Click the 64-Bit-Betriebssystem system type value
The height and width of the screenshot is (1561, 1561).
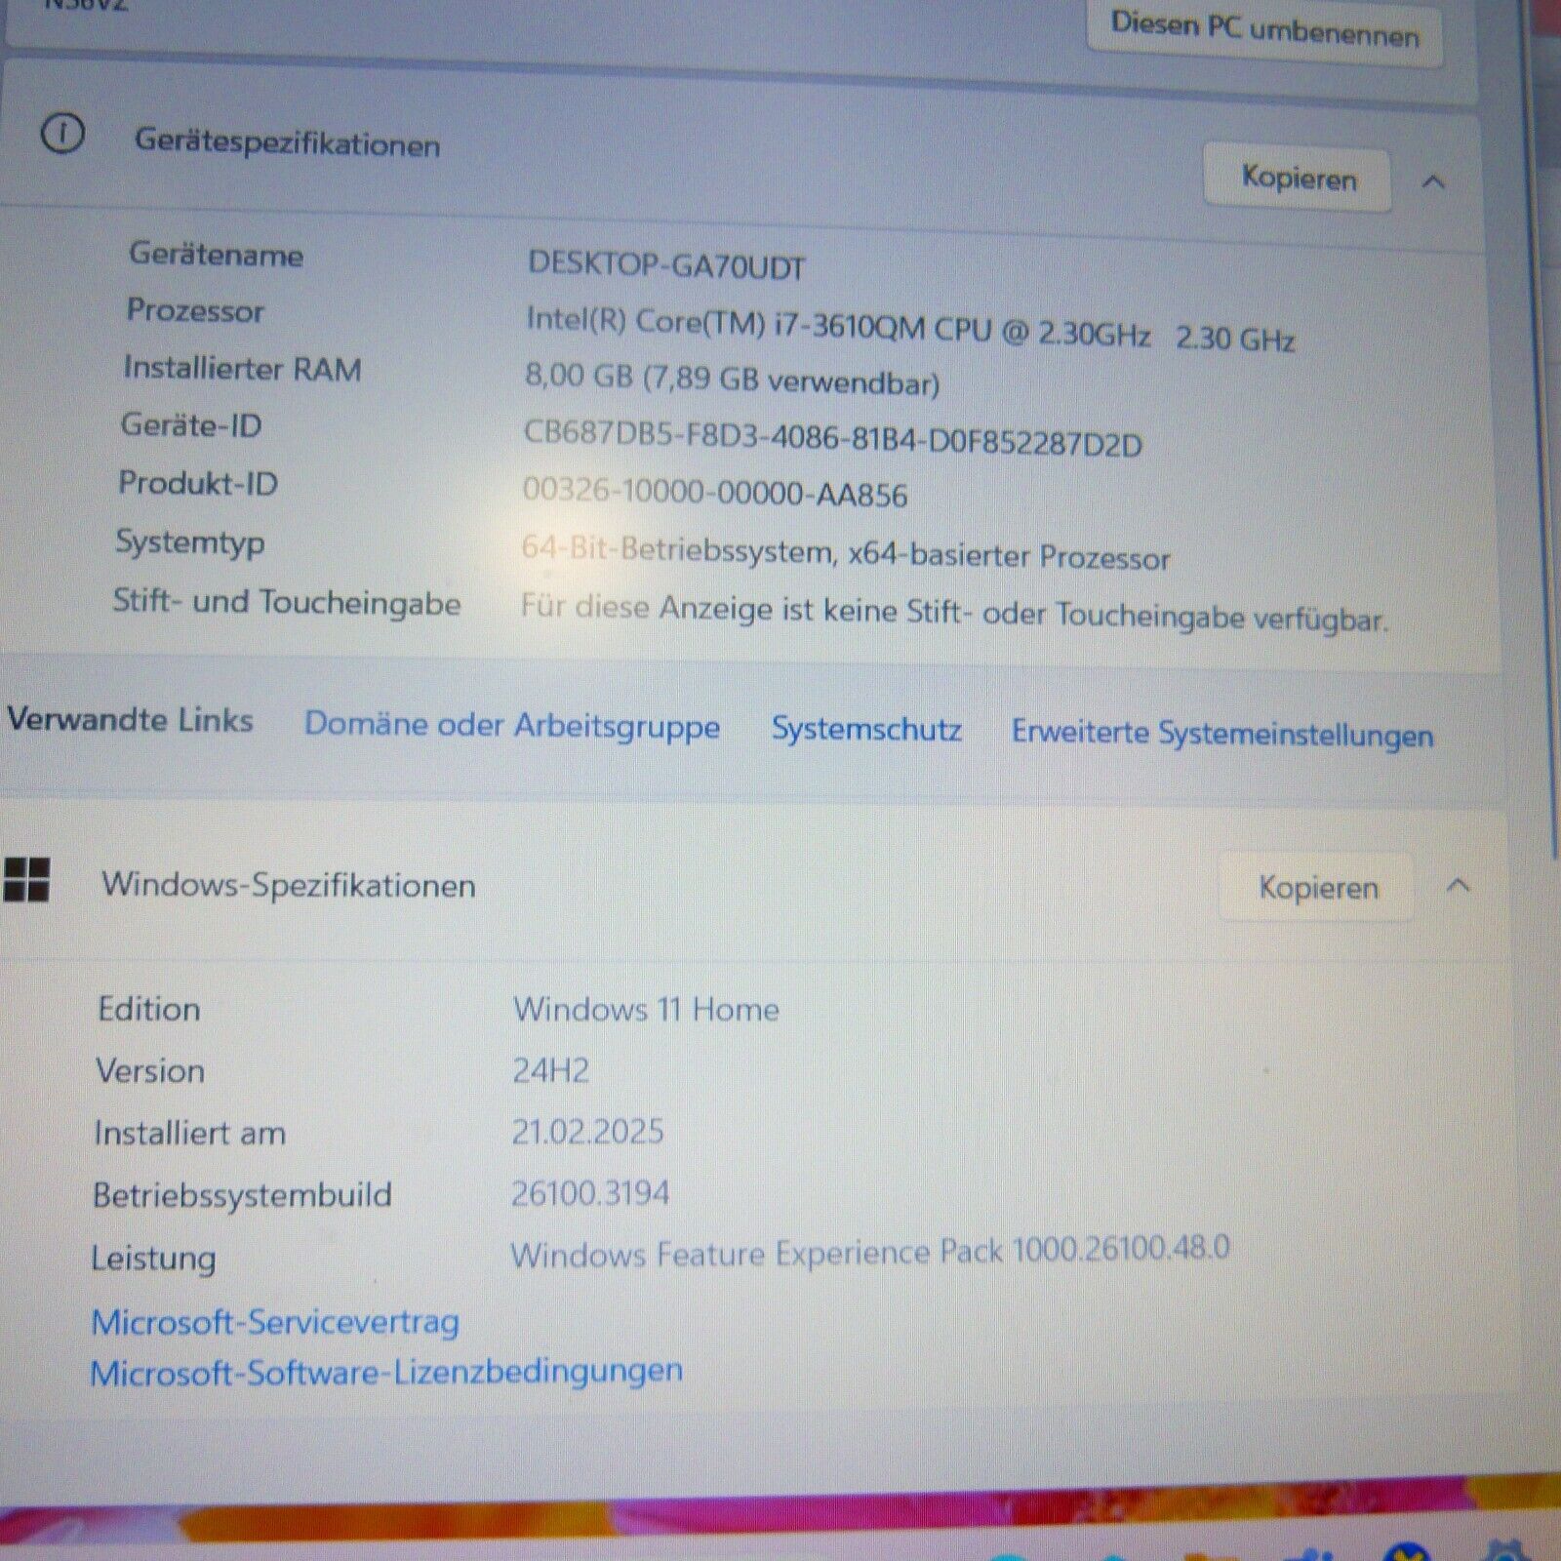point(846,553)
